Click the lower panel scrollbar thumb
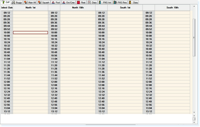Screen dimensions: 200x127 194,119
